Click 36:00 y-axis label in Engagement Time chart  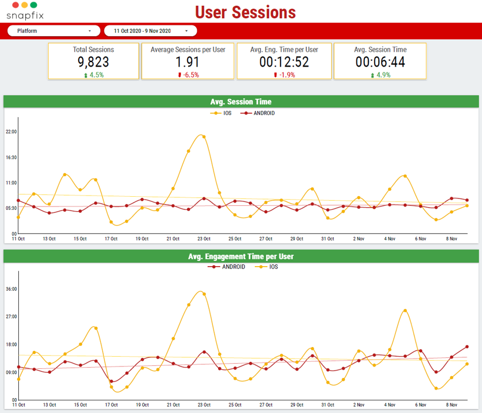[x=11, y=289]
